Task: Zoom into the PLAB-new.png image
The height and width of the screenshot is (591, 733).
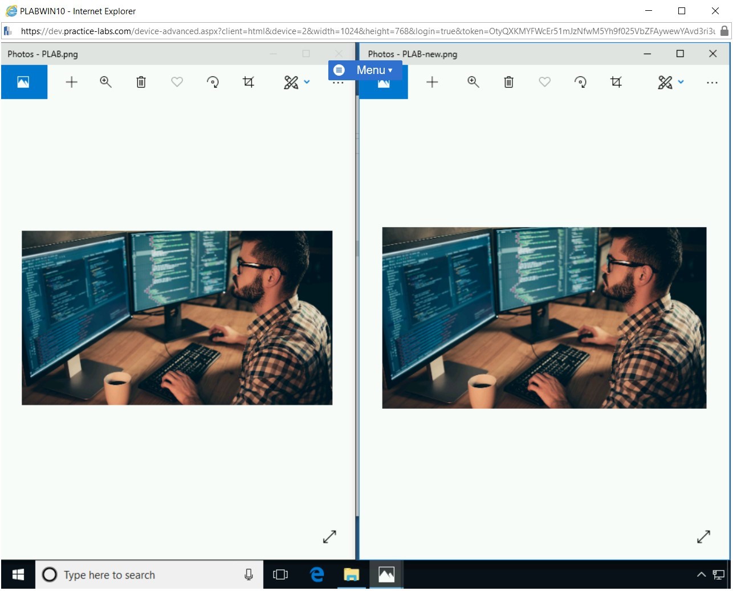Action: coord(473,82)
